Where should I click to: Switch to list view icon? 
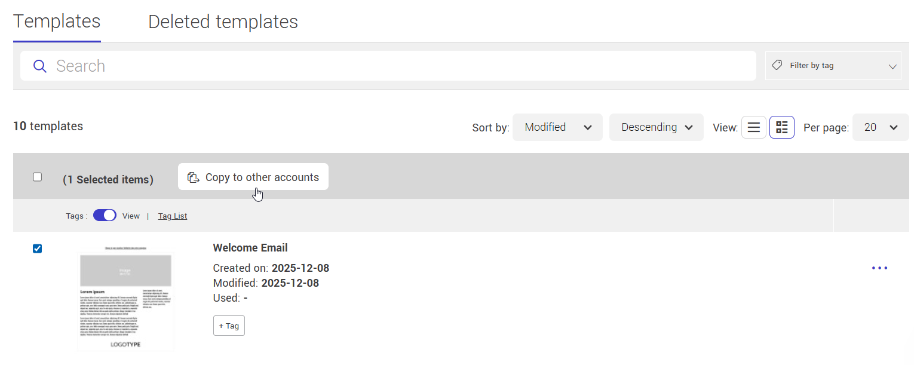tap(754, 127)
